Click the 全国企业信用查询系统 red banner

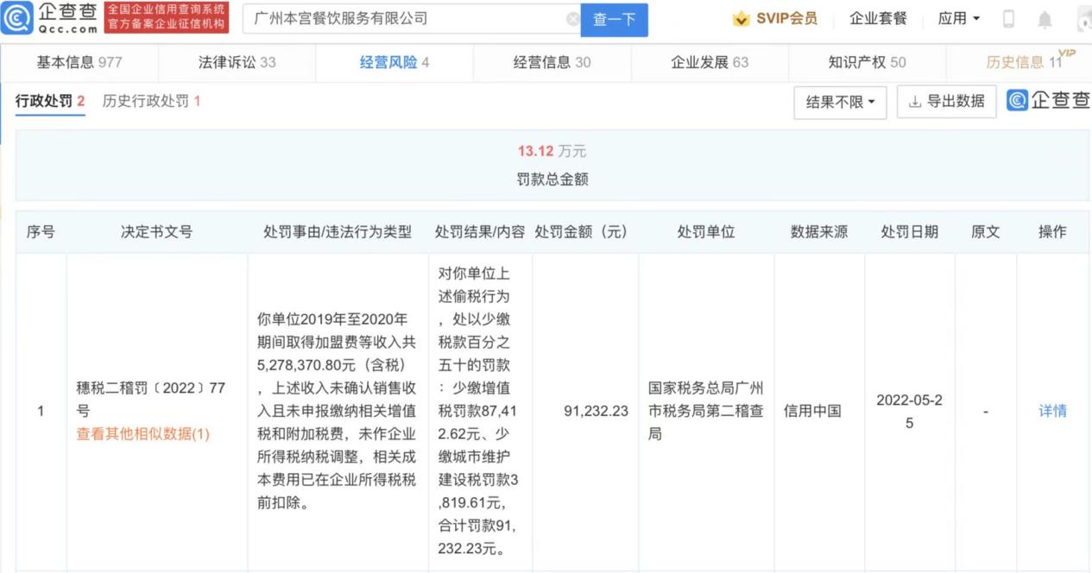pos(167,18)
